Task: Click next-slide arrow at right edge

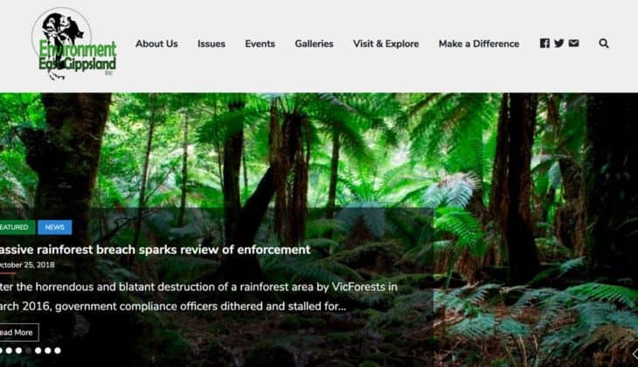Action: pos(635,354)
